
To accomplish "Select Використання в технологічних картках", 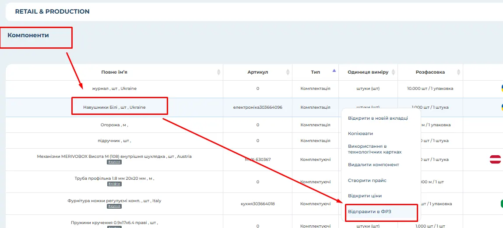I will (x=375, y=149).
